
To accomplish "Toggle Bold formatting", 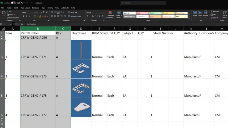I will 23,16.
